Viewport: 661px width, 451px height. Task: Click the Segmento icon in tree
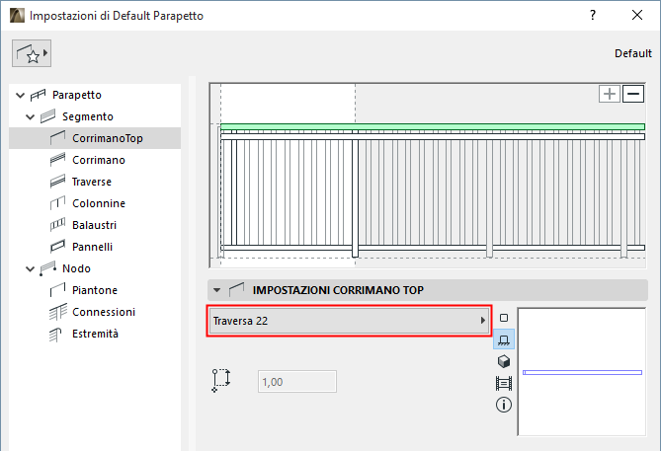click(48, 116)
